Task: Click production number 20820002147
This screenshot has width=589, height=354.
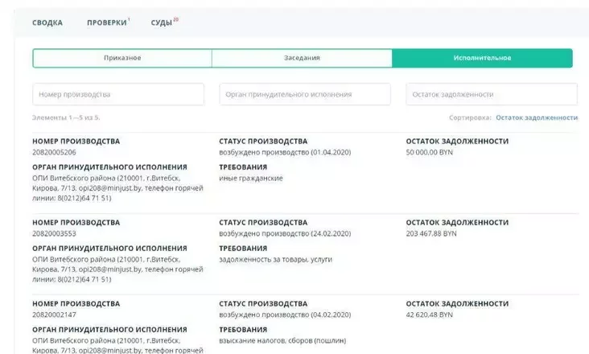Action: (x=55, y=315)
